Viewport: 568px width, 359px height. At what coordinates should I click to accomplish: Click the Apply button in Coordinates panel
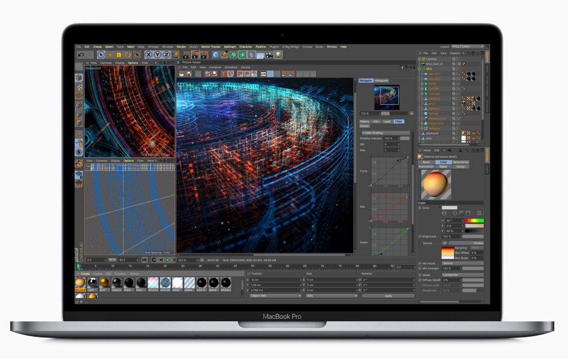coord(388,296)
